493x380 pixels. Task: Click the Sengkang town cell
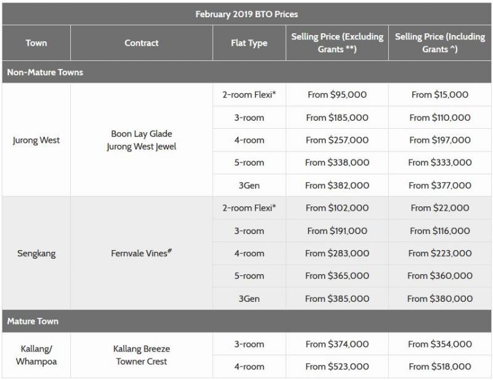[x=36, y=253]
